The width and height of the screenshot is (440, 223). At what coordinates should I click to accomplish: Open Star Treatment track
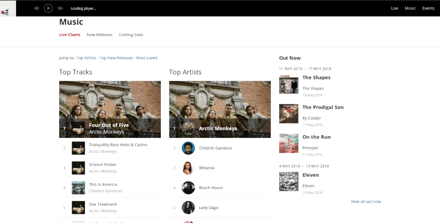103,204
